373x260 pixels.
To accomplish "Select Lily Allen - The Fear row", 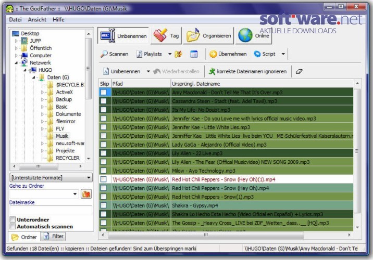I will [x=226, y=162].
